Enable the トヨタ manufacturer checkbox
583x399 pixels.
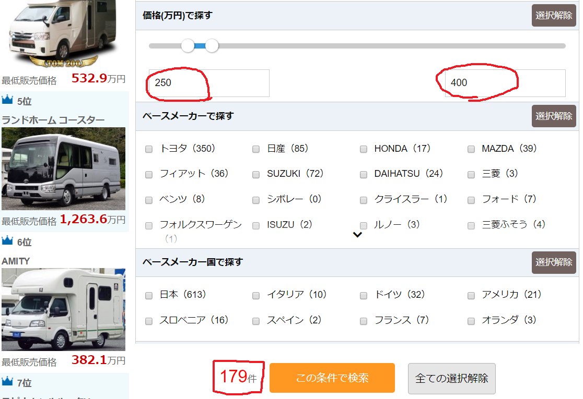[x=148, y=149]
